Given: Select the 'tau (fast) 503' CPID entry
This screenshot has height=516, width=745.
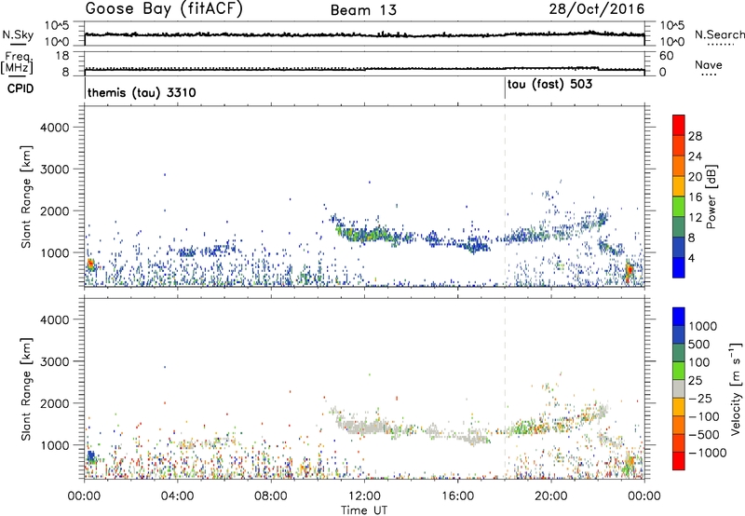Looking at the screenshot, I should click(x=549, y=85).
